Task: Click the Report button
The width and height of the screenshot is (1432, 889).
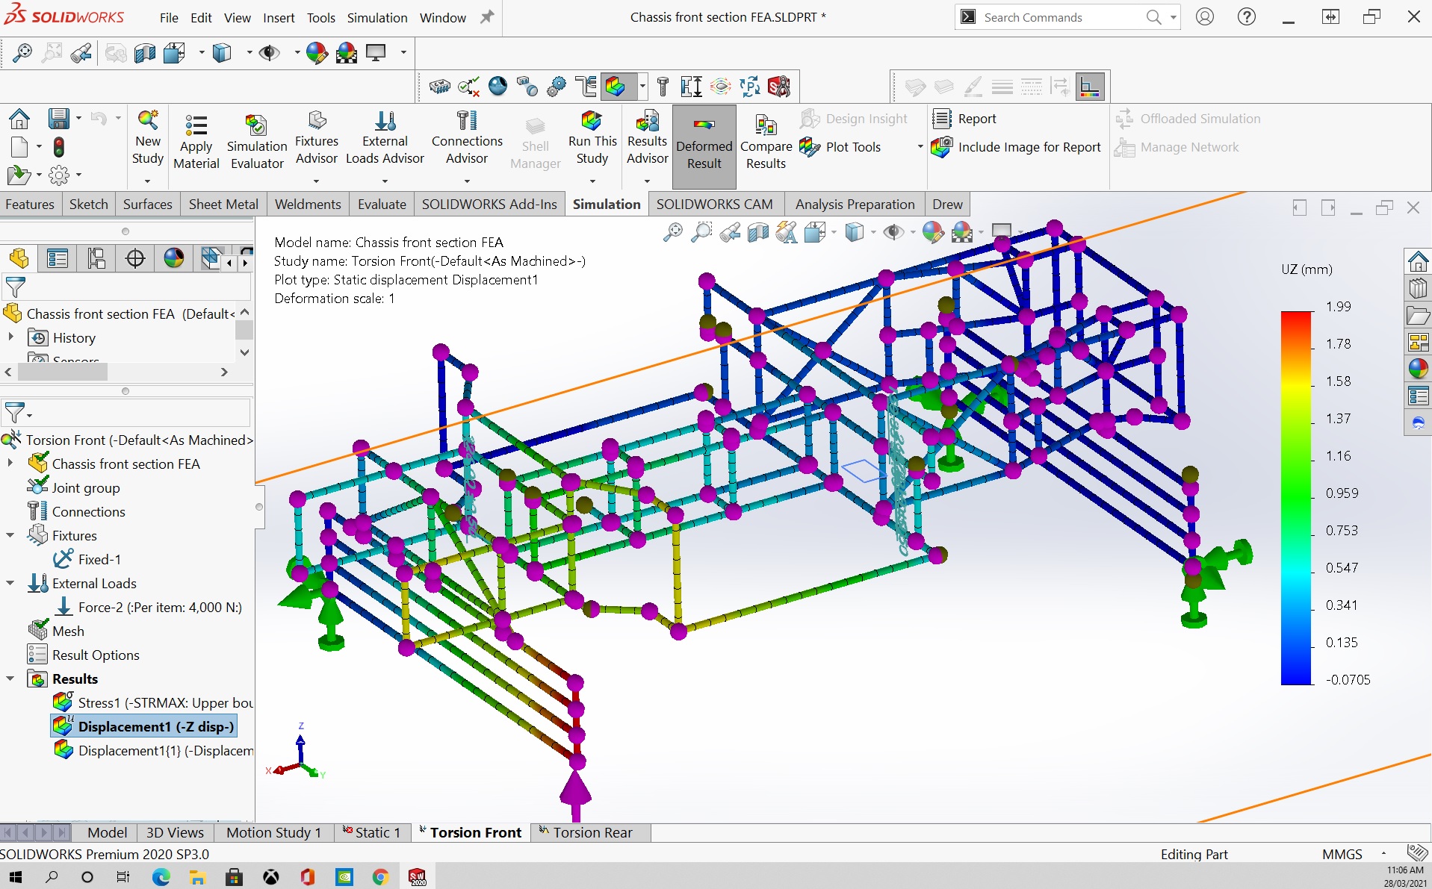Action: [964, 119]
